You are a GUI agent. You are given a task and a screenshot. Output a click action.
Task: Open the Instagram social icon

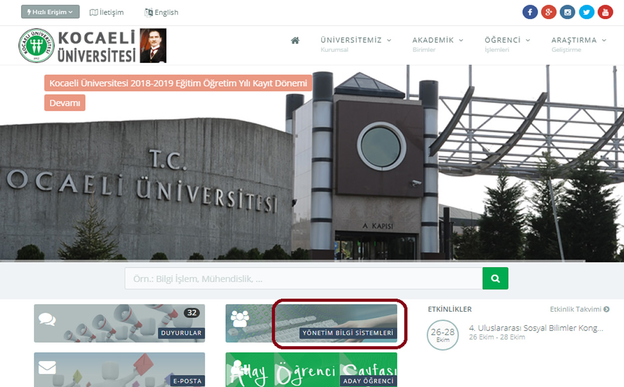point(568,12)
